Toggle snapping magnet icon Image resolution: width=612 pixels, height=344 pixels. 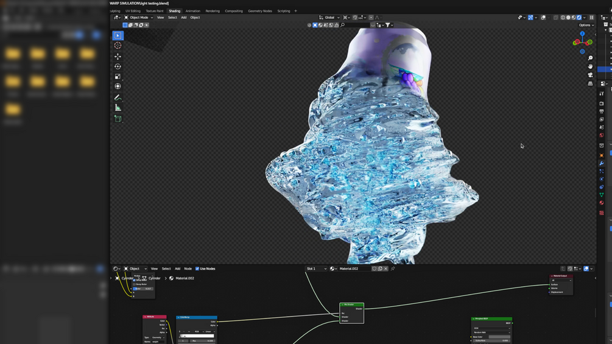pos(355,18)
